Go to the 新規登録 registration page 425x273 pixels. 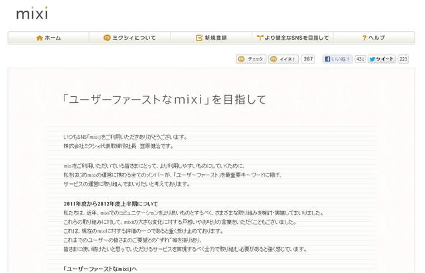pos(215,38)
